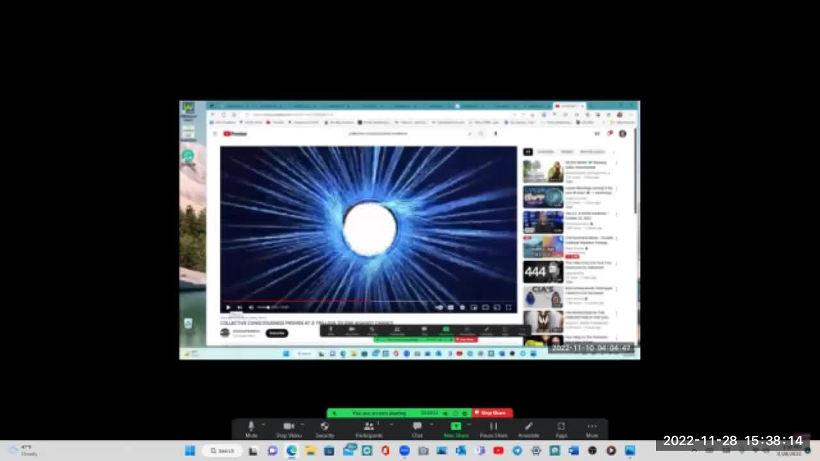Expand video options arrow beside Stop Video
820x461 pixels.
302,424
